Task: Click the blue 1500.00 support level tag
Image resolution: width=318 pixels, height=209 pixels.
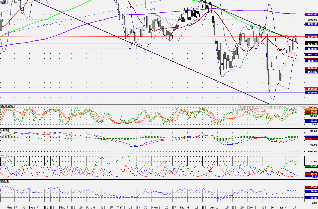Action: point(311,93)
